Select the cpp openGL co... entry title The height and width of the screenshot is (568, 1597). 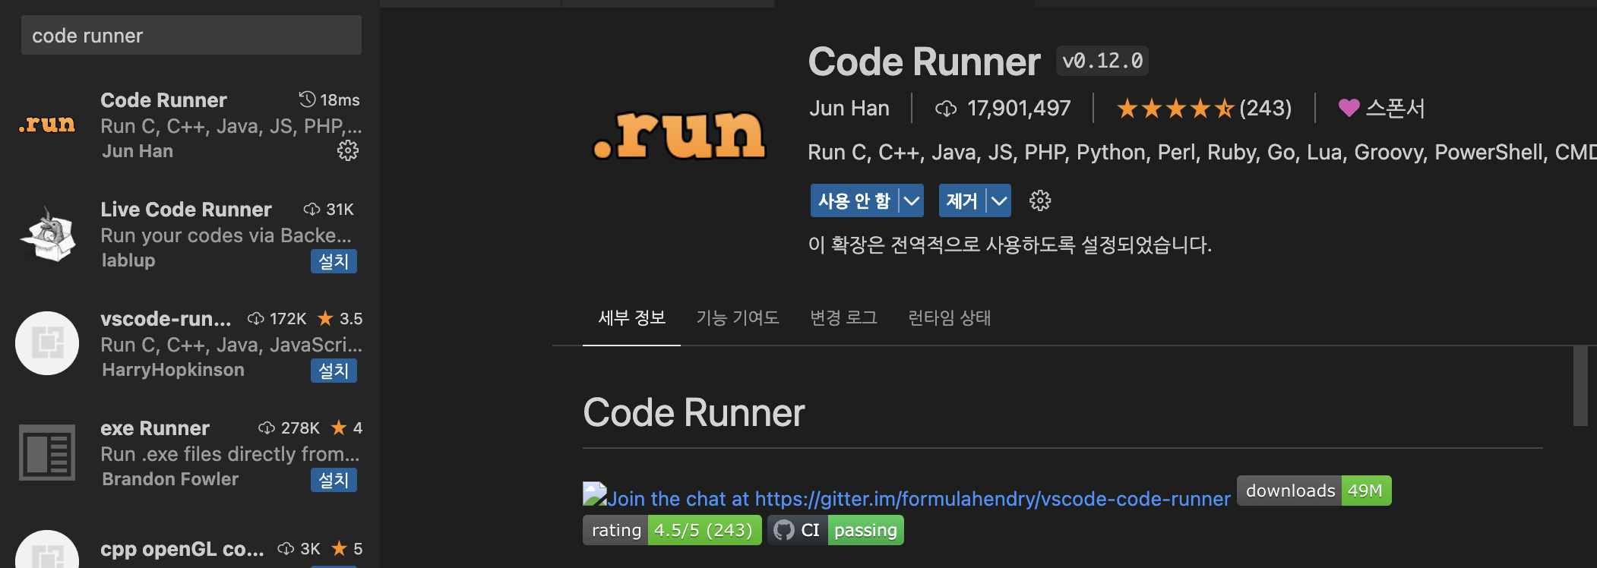click(182, 549)
